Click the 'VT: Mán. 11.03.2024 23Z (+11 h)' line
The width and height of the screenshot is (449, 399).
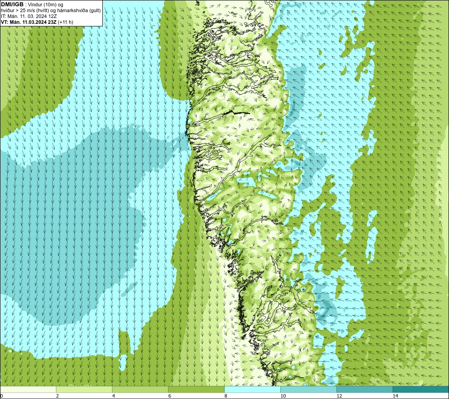(x=37, y=22)
